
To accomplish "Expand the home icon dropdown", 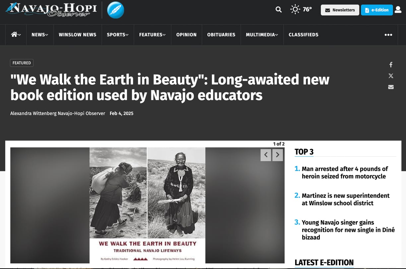I will pyautogui.click(x=16, y=35).
